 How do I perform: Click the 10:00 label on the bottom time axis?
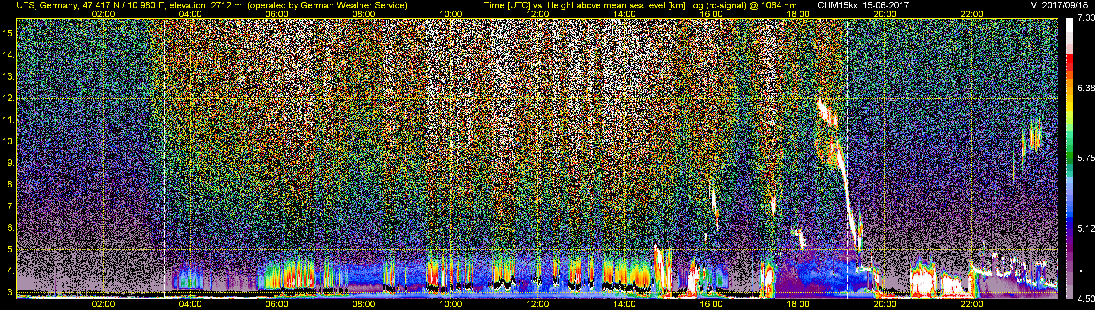point(450,304)
